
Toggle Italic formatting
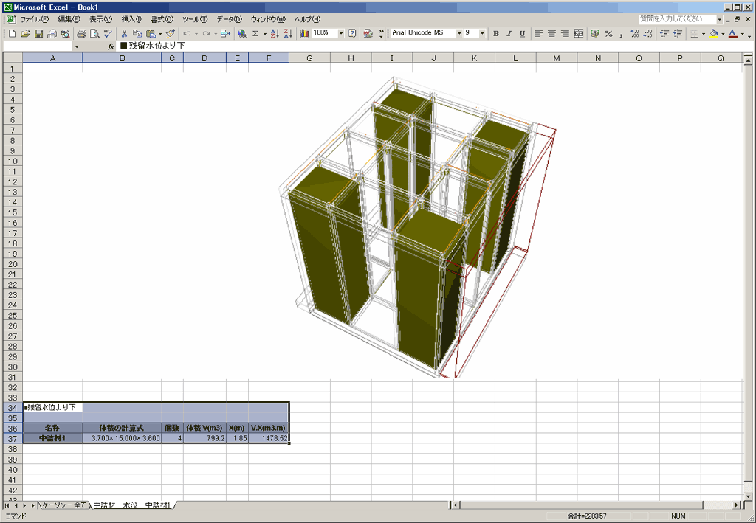[x=509, y=33]
